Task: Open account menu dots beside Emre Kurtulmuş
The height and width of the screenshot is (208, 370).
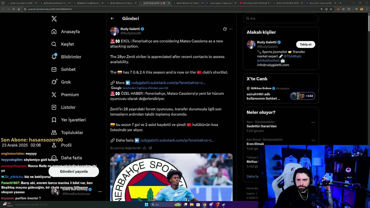Action: pos(100,192)
